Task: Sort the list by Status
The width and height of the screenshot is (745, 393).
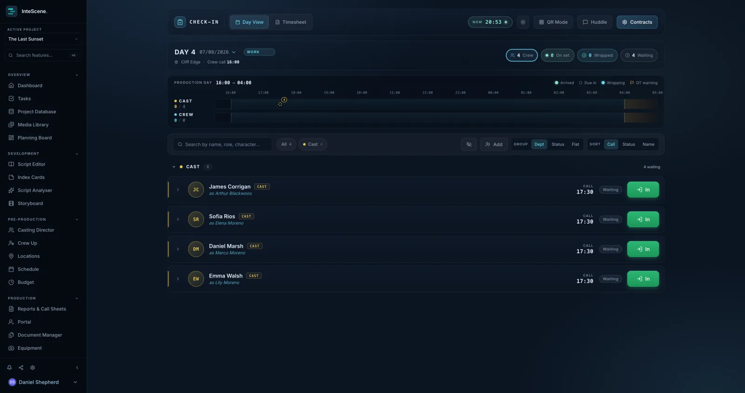Action: (x=629, y=144)
